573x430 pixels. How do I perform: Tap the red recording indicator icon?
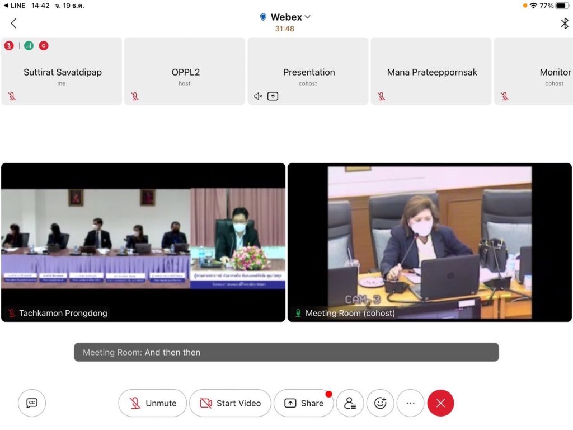(x=44, y=46)
